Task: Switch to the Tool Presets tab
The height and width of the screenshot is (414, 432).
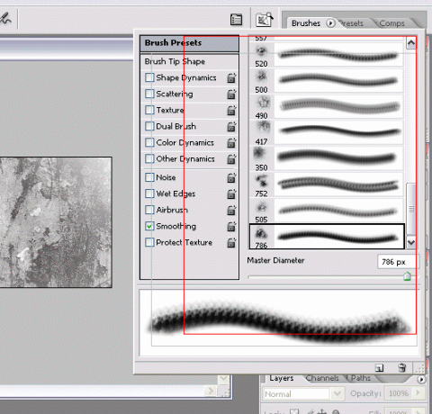Action: tap(351, 23)
